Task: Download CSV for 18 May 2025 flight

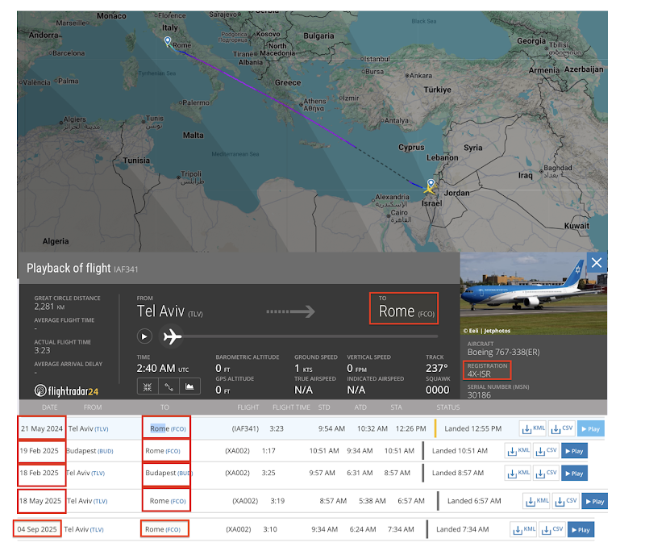Action: point(564,501)
